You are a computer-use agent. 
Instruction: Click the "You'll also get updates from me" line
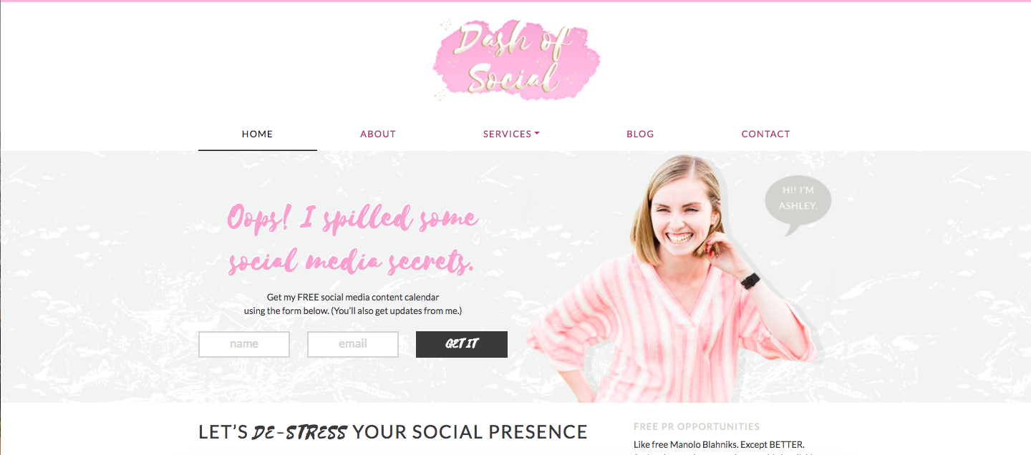(397, 310)
